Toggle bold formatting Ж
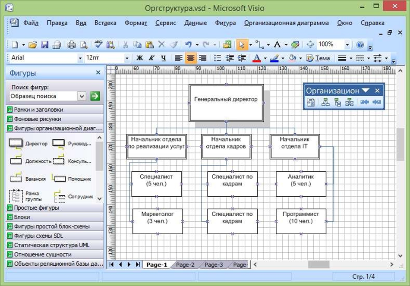Viewport: 410px width, 286px height. [x=140, y=58]
